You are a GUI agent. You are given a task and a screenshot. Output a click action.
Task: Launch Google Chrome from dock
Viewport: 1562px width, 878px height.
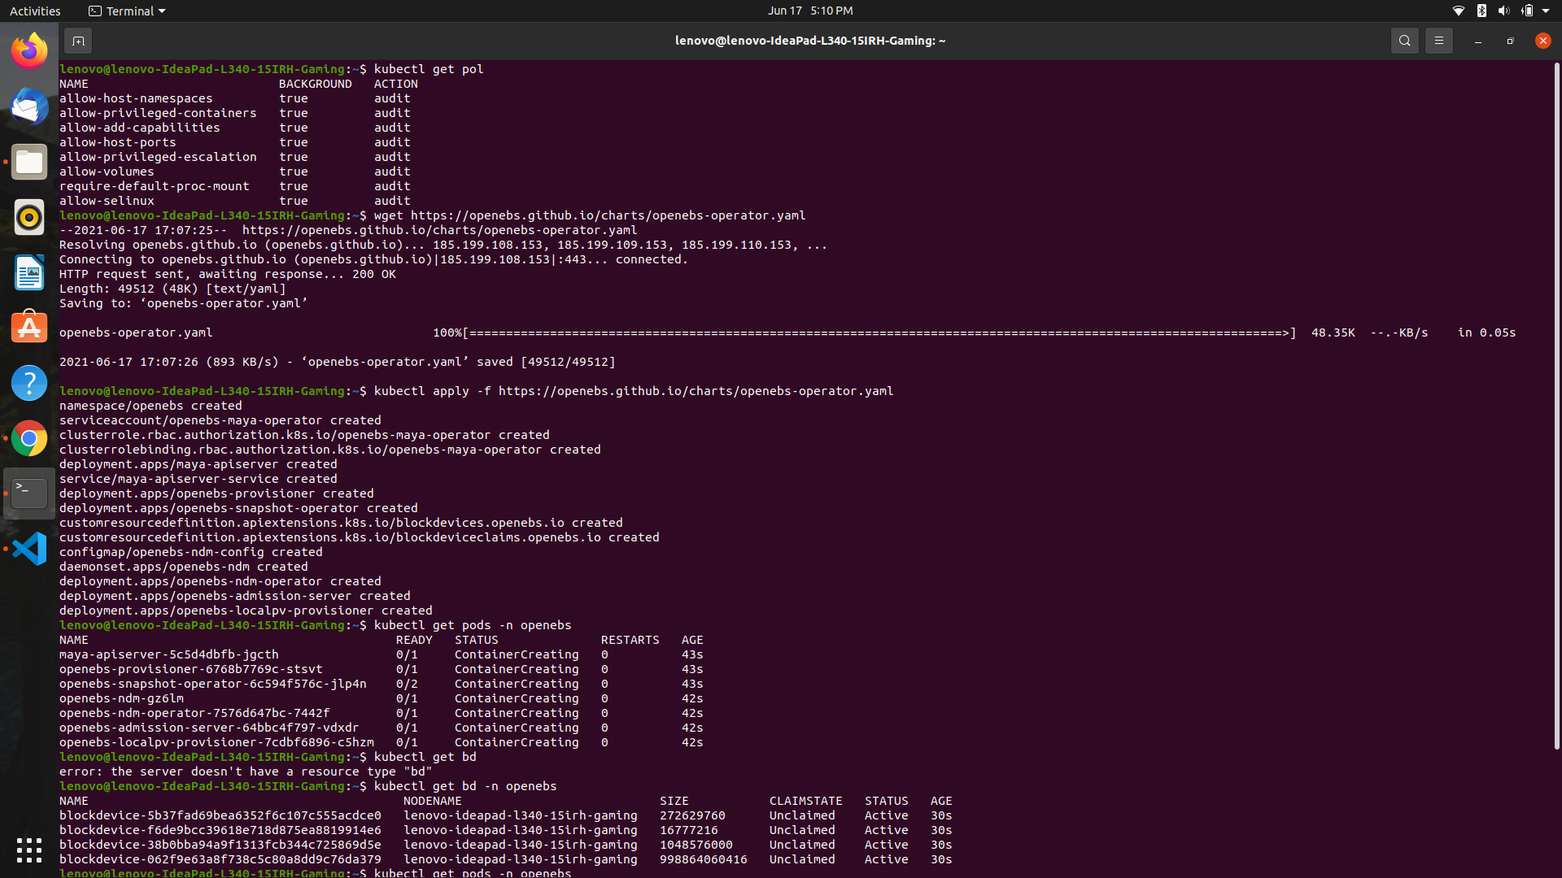tap(29, 438)
